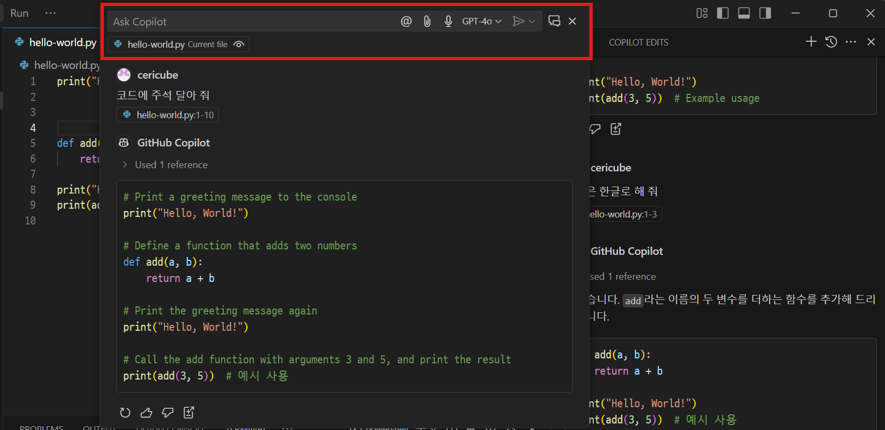Close the quick chat panel

[x=573, y=21]
